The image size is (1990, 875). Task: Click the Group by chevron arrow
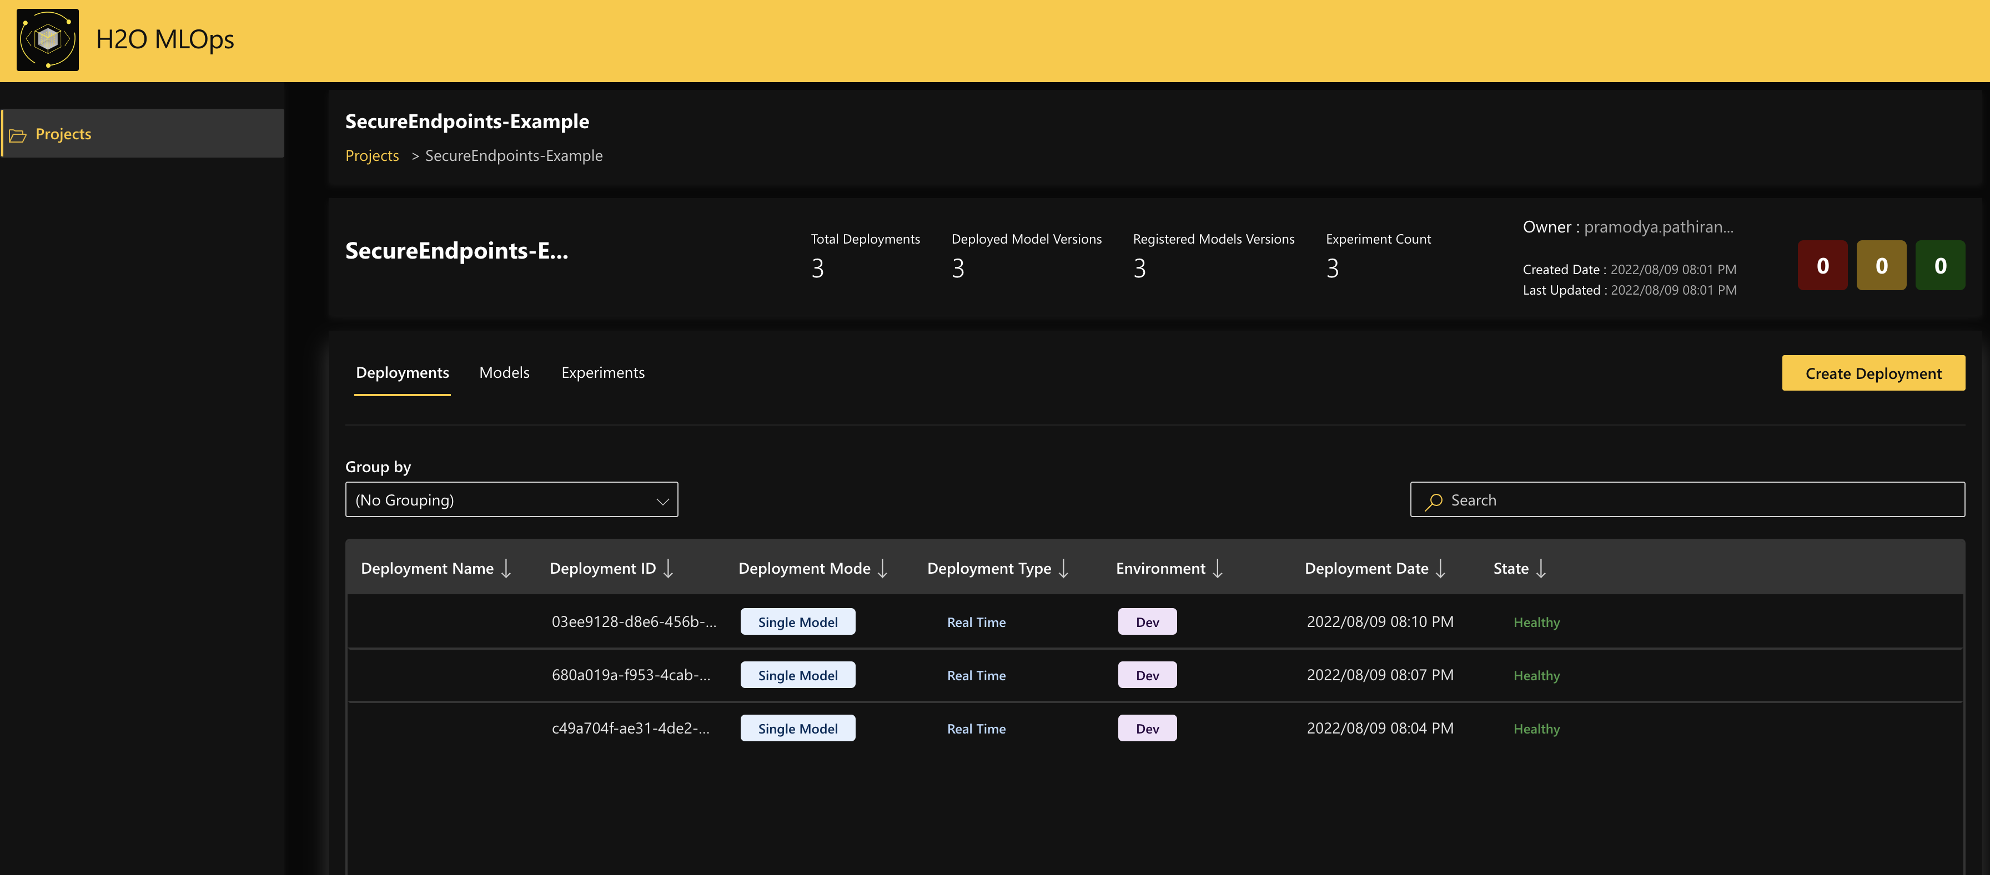coord(662,501)
